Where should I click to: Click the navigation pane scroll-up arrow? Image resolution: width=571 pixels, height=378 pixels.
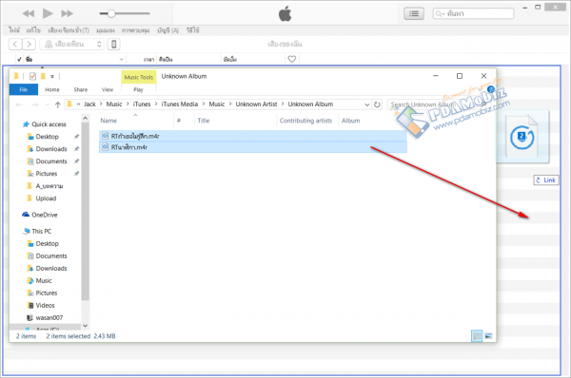click(86, 118)
